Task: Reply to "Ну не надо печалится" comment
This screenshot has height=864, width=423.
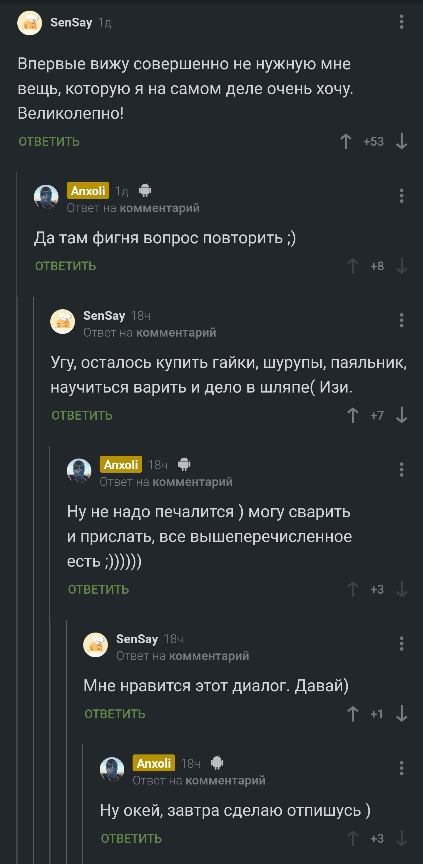Action: point(98,590)
